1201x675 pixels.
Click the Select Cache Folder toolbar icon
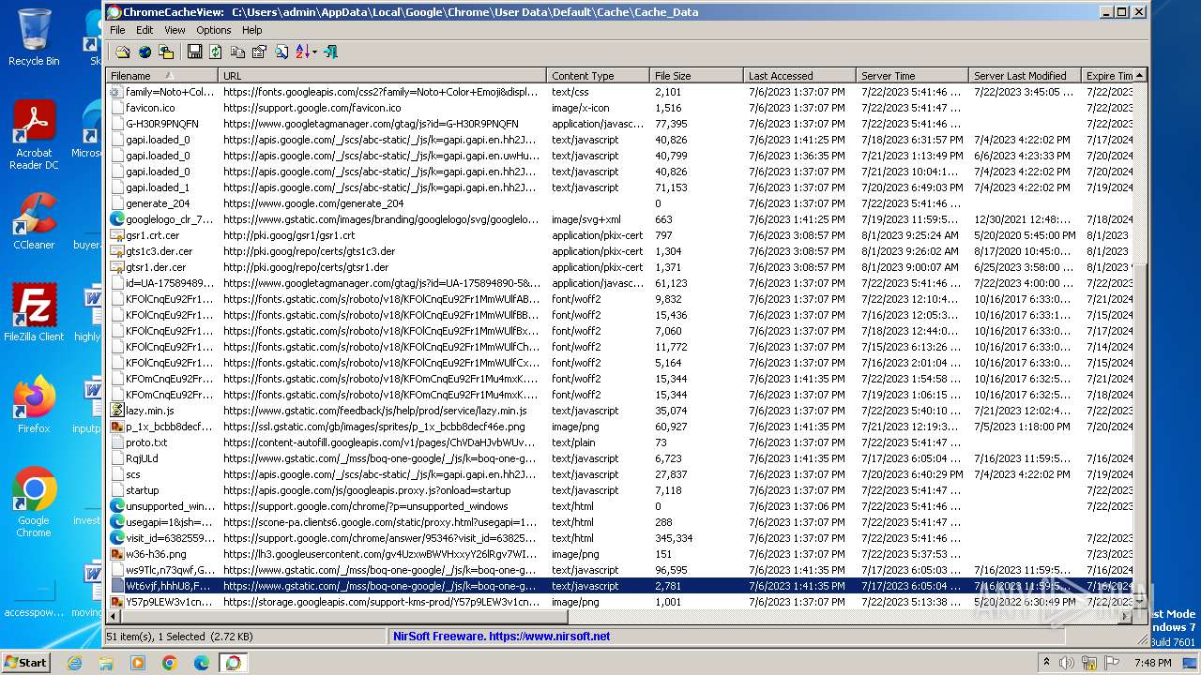point(123,52)
